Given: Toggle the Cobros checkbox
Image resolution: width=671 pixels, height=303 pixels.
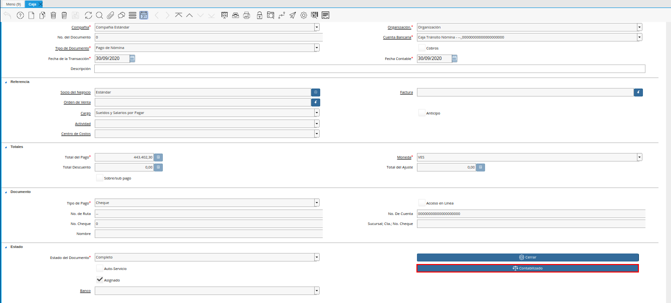Looking at the screenshot, I should pos(422,47).
